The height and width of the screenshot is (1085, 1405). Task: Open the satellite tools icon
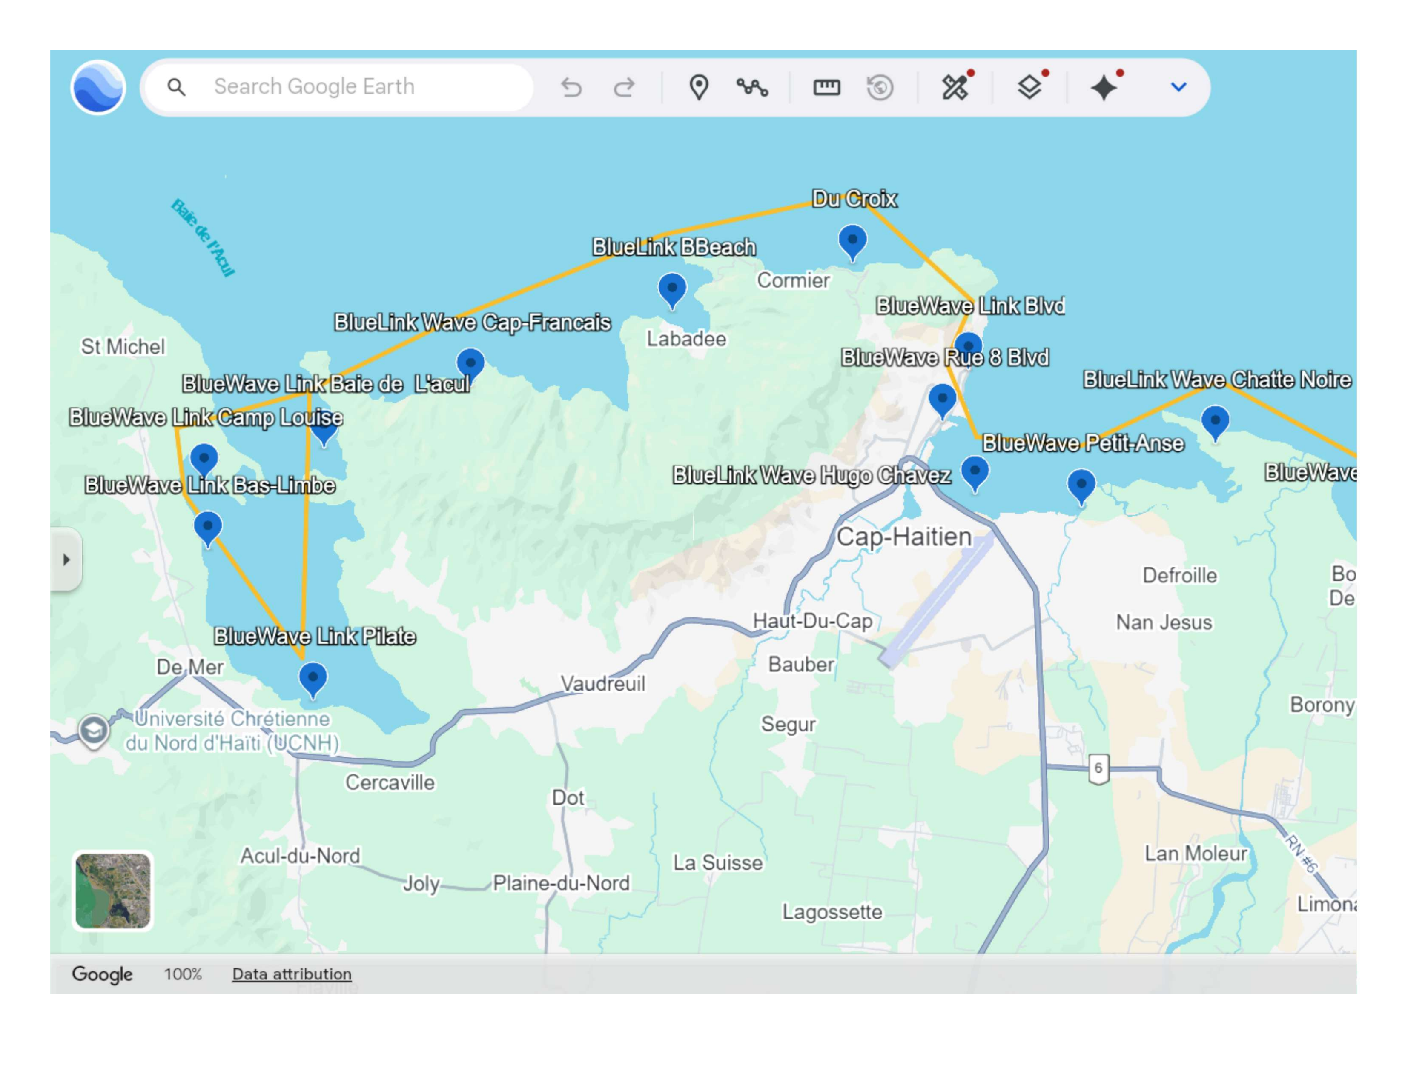point(955,87)
